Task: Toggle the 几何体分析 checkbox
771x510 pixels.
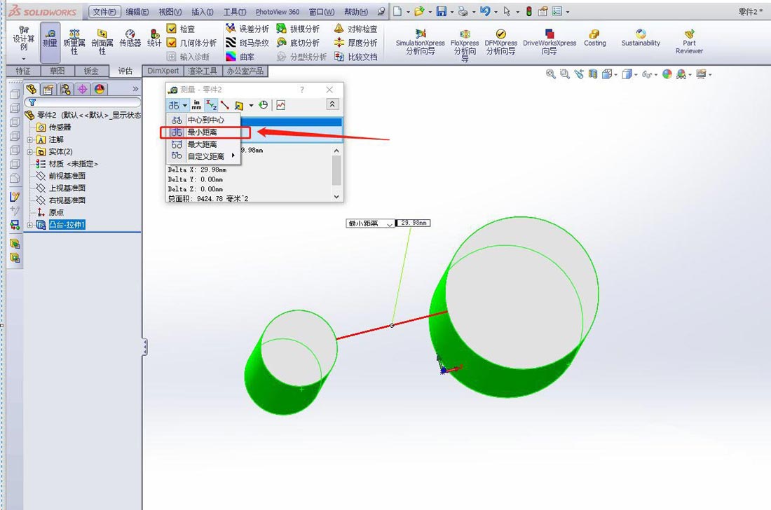Action: [x=172, y=43]
